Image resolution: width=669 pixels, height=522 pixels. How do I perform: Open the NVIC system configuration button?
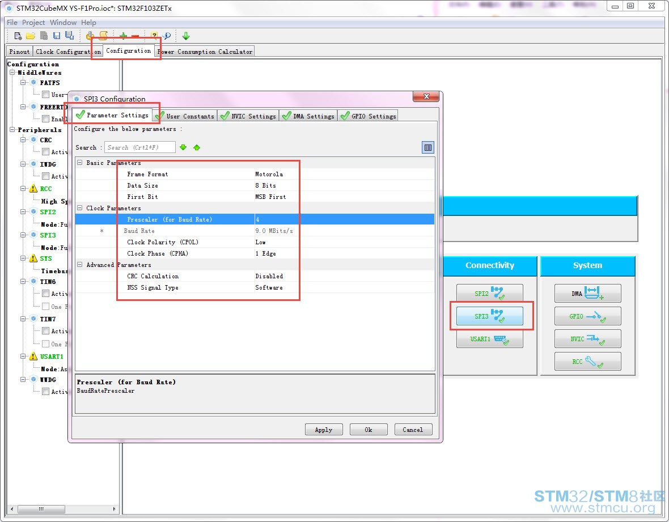[587, 339]
